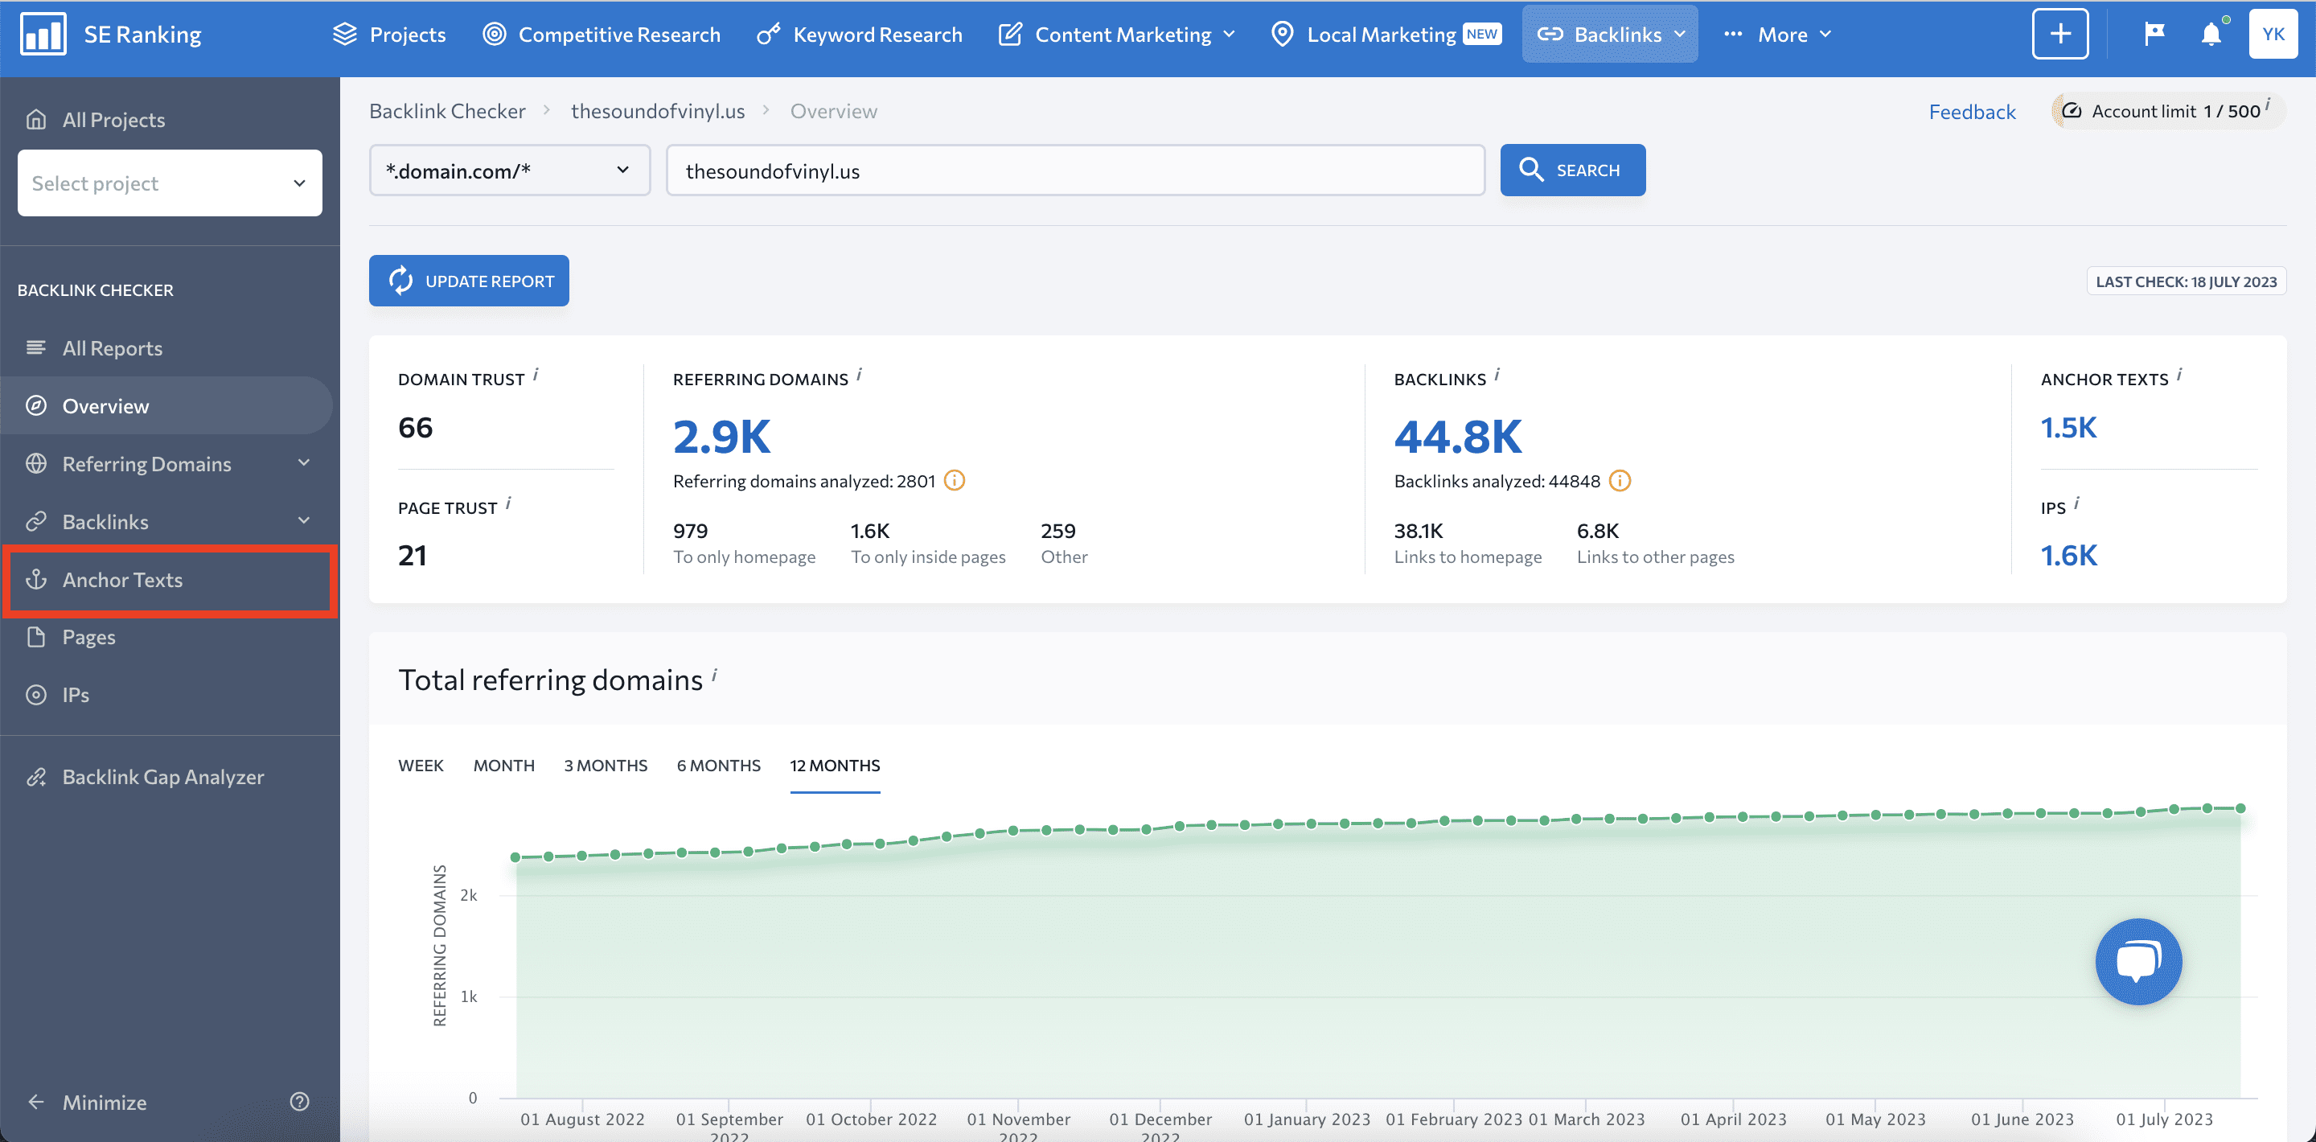The image size is (2316, 1142).
Task: Click Backlink Checker breadcrumb link
Action: [447, 111]
